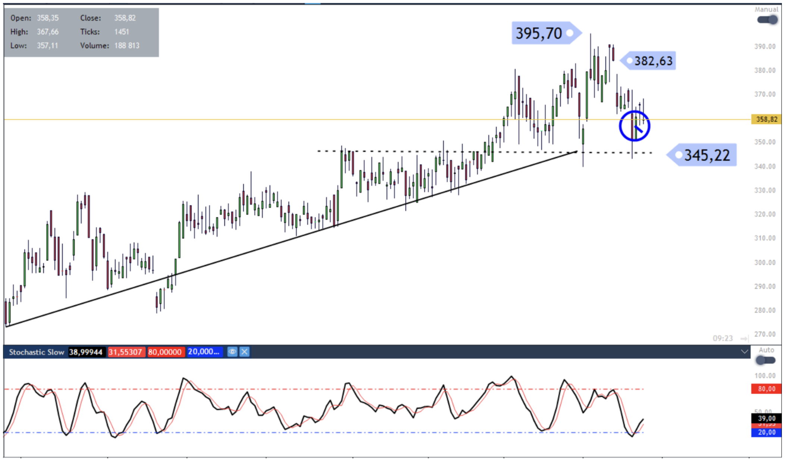Click the 80,00000 overbought level badge
The image size is (786, 462).
pos(165,352)
